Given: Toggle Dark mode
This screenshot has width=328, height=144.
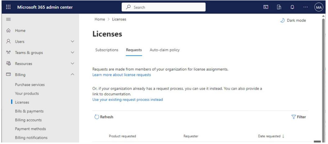Looking at the screenshot, I should 293,20.
